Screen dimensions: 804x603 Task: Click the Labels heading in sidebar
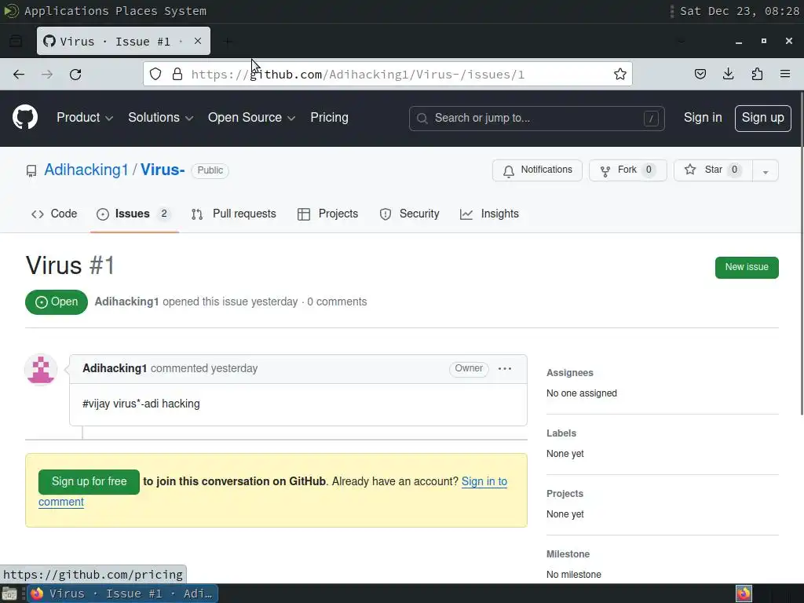pos(561,433)
